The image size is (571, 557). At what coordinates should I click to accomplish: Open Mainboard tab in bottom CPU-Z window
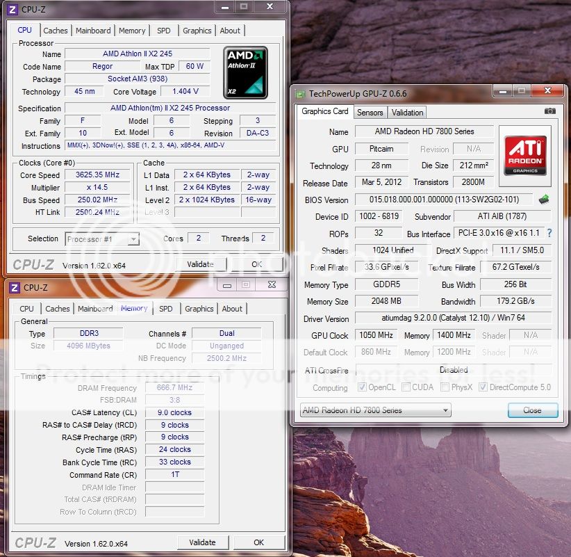(95, 309)
